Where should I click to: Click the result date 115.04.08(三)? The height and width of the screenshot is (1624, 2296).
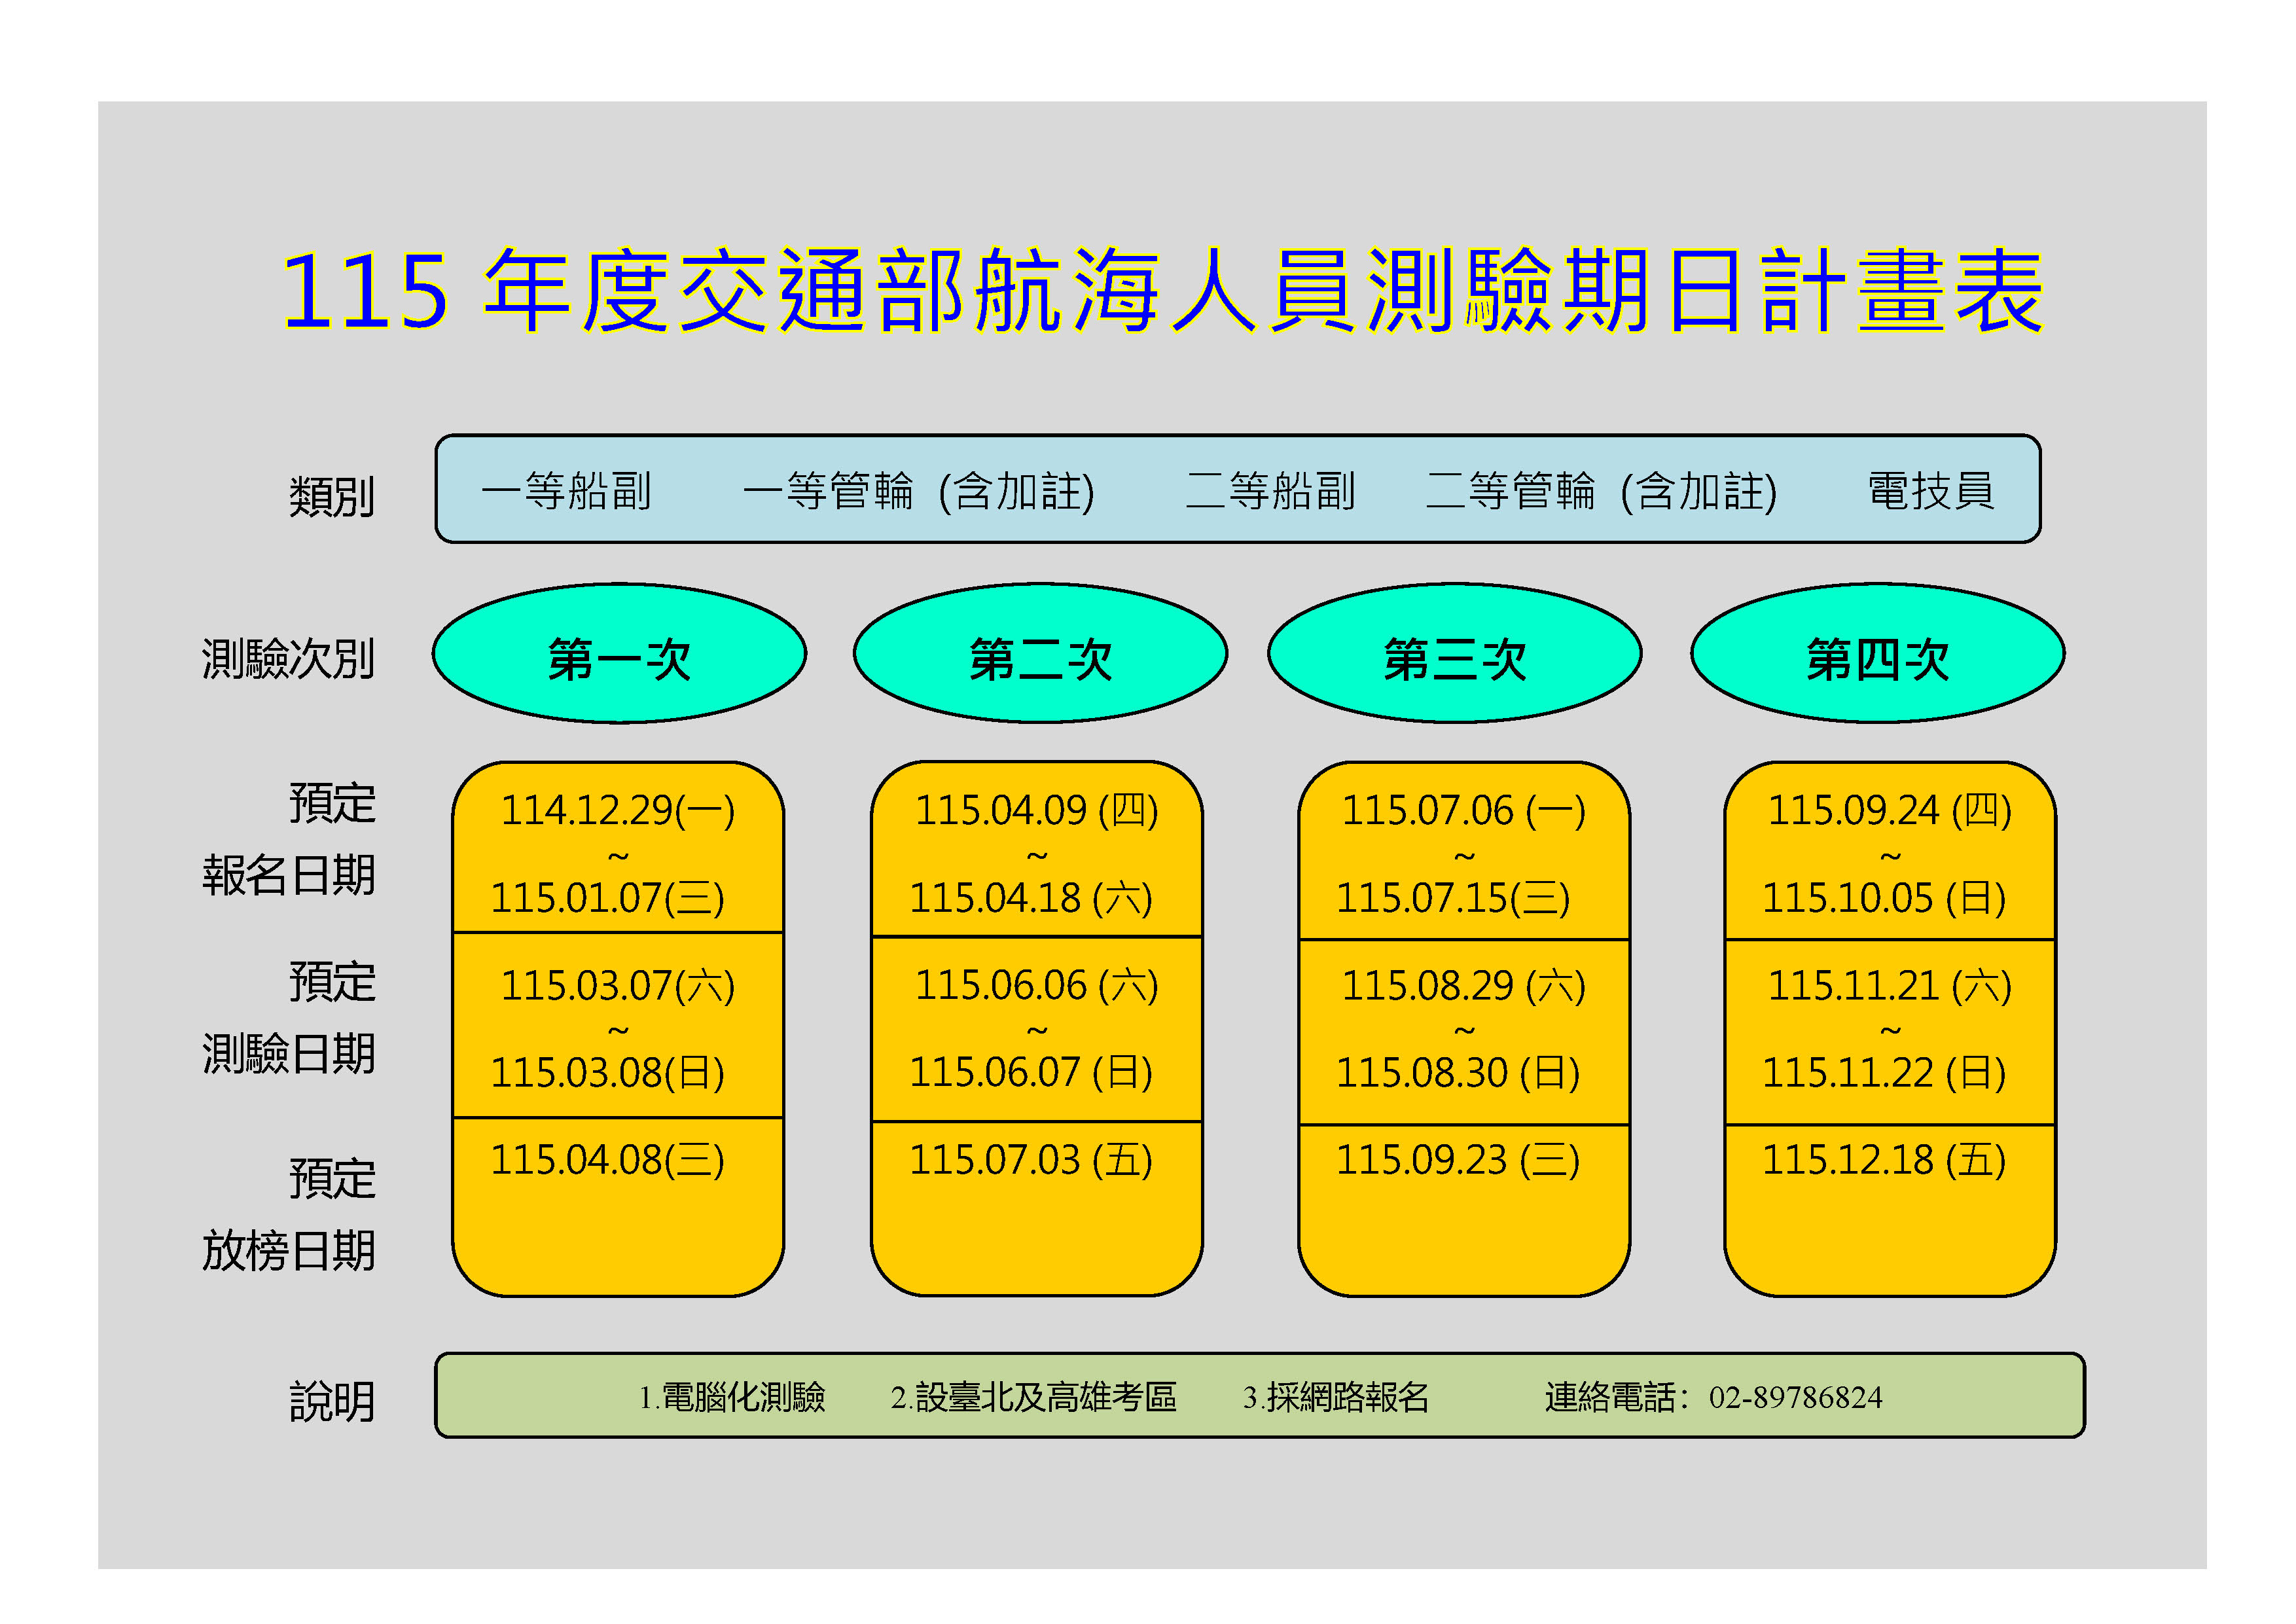pos(607,1160)
